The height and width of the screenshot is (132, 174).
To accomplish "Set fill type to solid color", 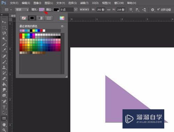I will (32, 18).
